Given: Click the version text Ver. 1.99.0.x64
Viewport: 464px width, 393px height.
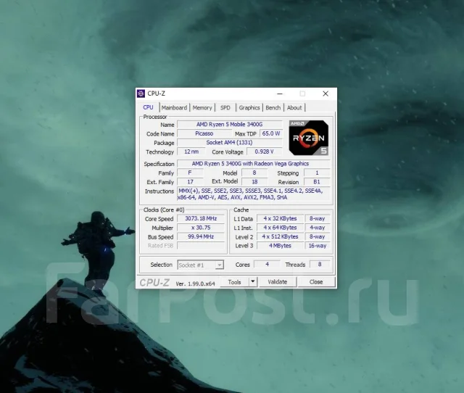Looking at the screenshot, I should (195, 284).
